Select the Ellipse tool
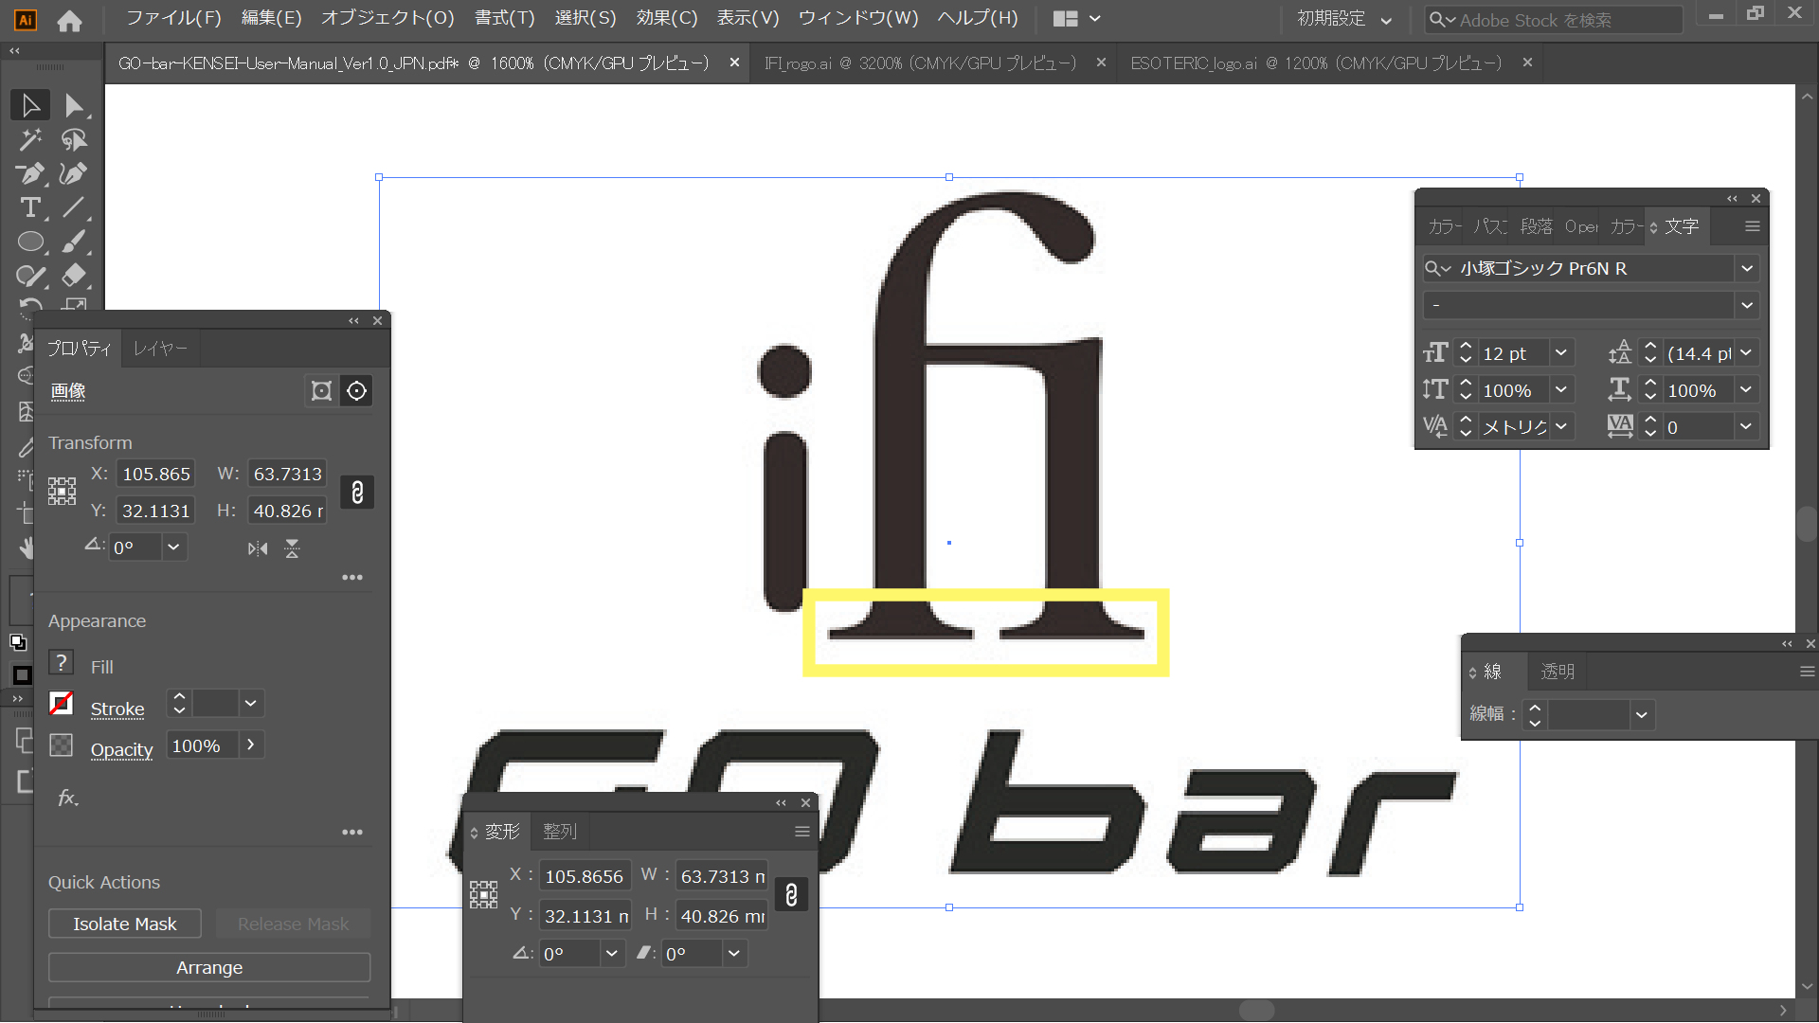1819x1023 pixels. tap(30, 242)
